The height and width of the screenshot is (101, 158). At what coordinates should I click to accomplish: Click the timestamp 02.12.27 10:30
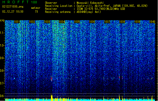(13, 12)
